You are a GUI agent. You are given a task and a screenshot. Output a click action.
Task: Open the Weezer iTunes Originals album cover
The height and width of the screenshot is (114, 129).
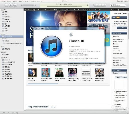click(59, 72)
